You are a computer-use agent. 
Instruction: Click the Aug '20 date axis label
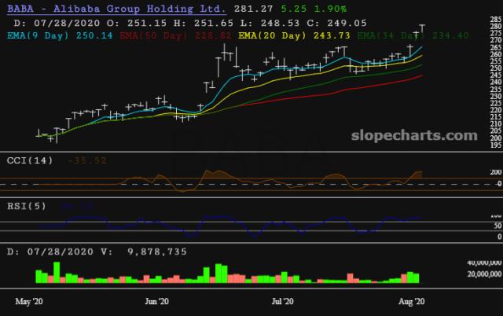point(412,302)
